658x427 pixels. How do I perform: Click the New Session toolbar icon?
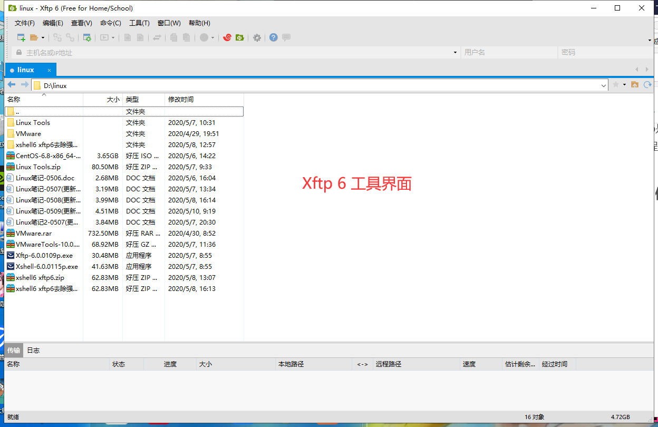(21, 37)
